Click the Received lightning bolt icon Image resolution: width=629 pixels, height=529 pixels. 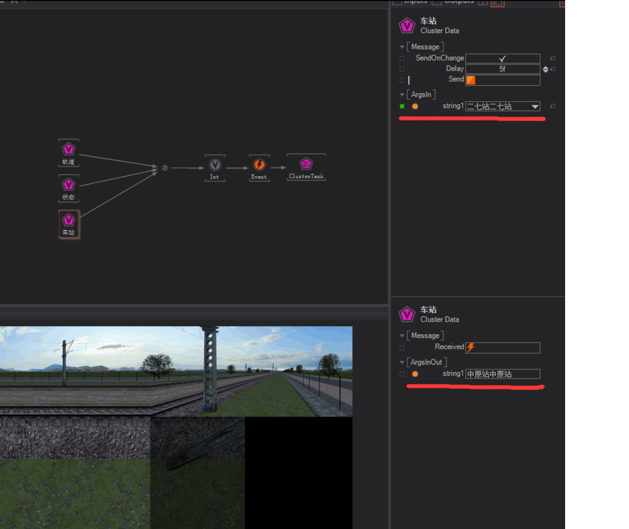coord(471,347)
